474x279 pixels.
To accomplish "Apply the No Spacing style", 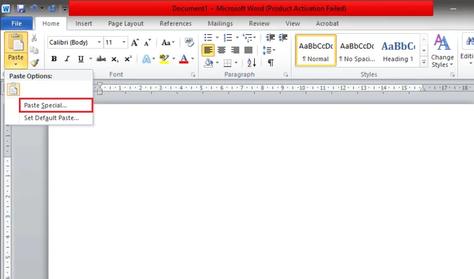I will click(357, 50).
